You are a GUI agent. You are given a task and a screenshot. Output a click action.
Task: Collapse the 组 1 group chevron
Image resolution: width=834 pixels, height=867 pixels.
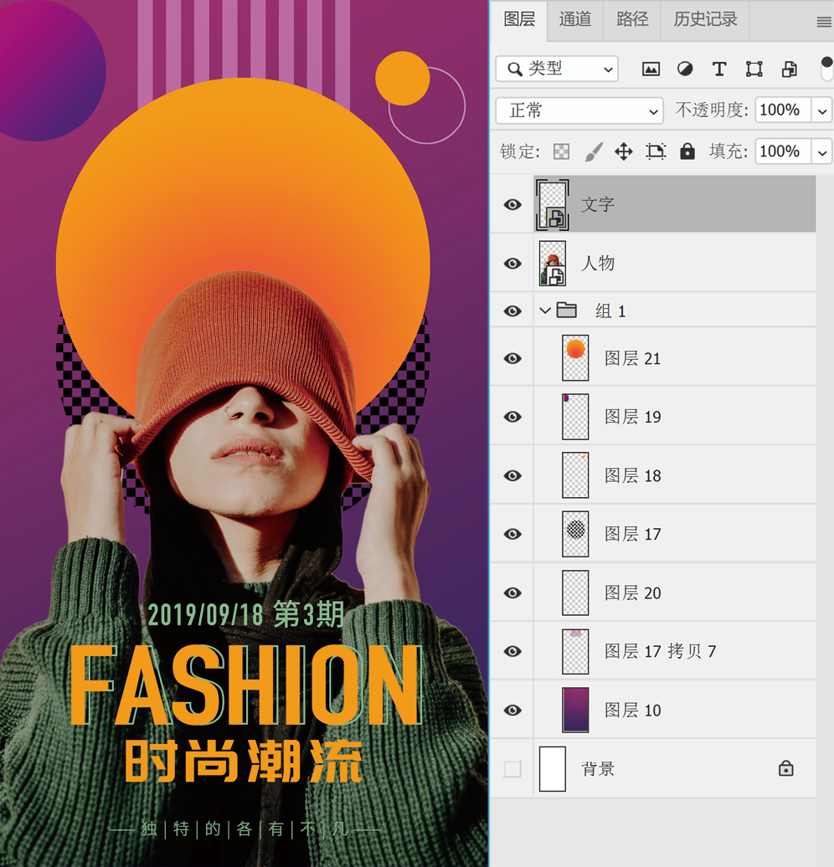click(544, 310)
